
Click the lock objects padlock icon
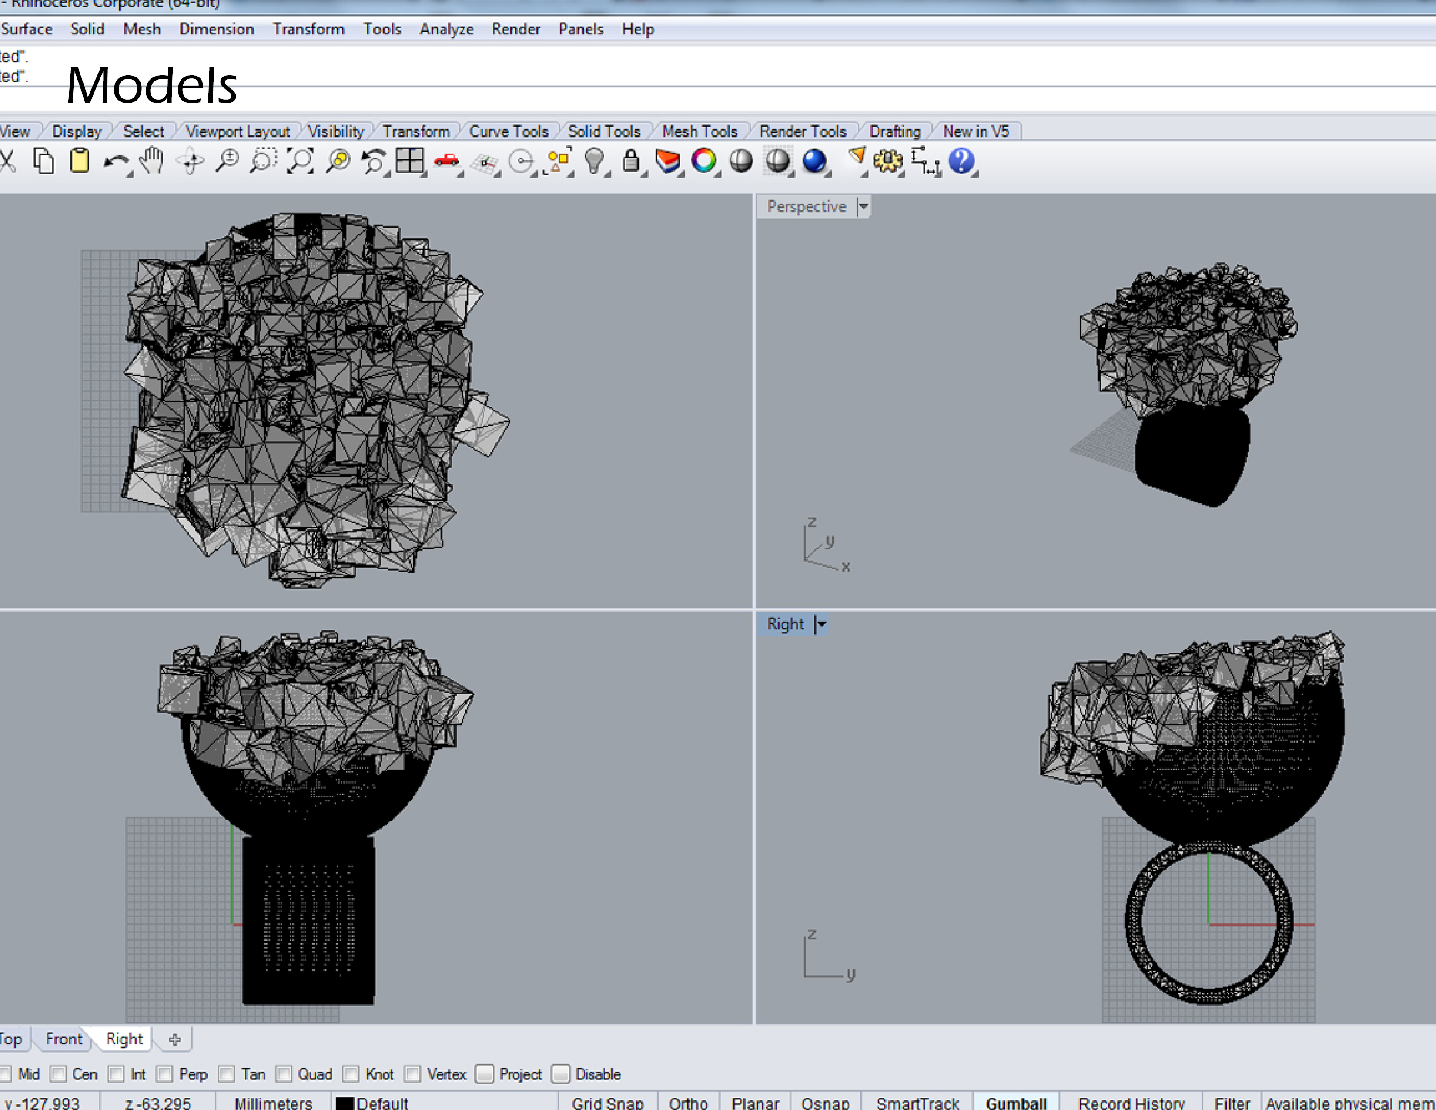[x=630, y=161]
